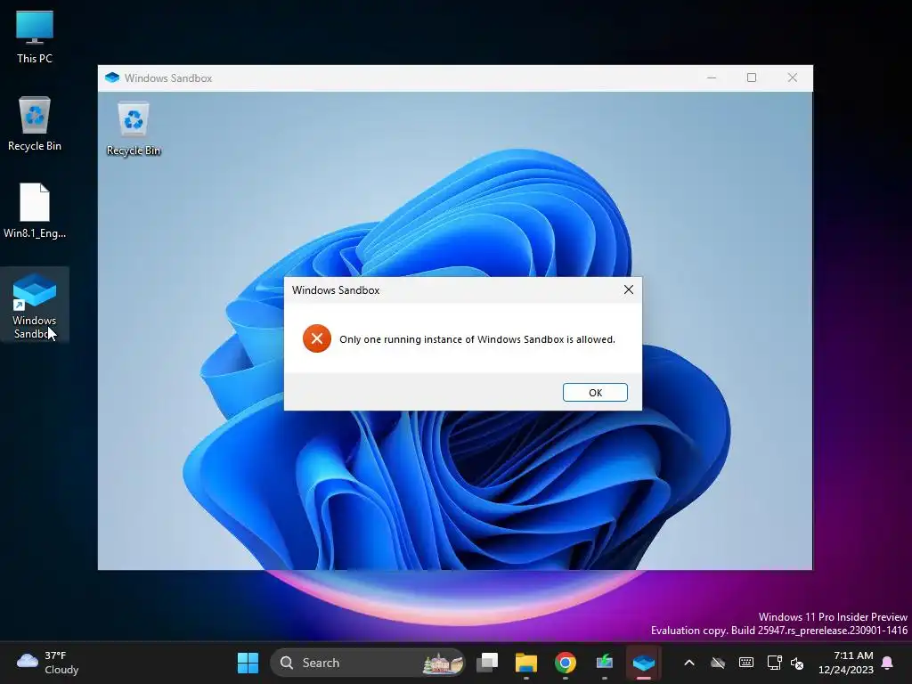
Task: Select Windows Sandbox desktop shortcut
Action: coord(35,305)
